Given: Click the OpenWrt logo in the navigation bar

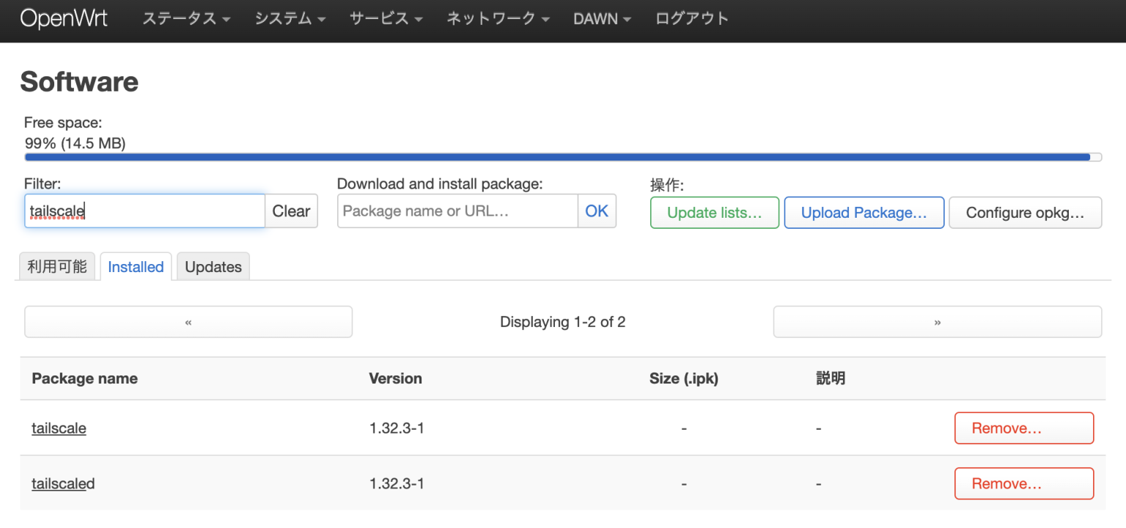Looking at the screenshot, I should coord(64,18).
